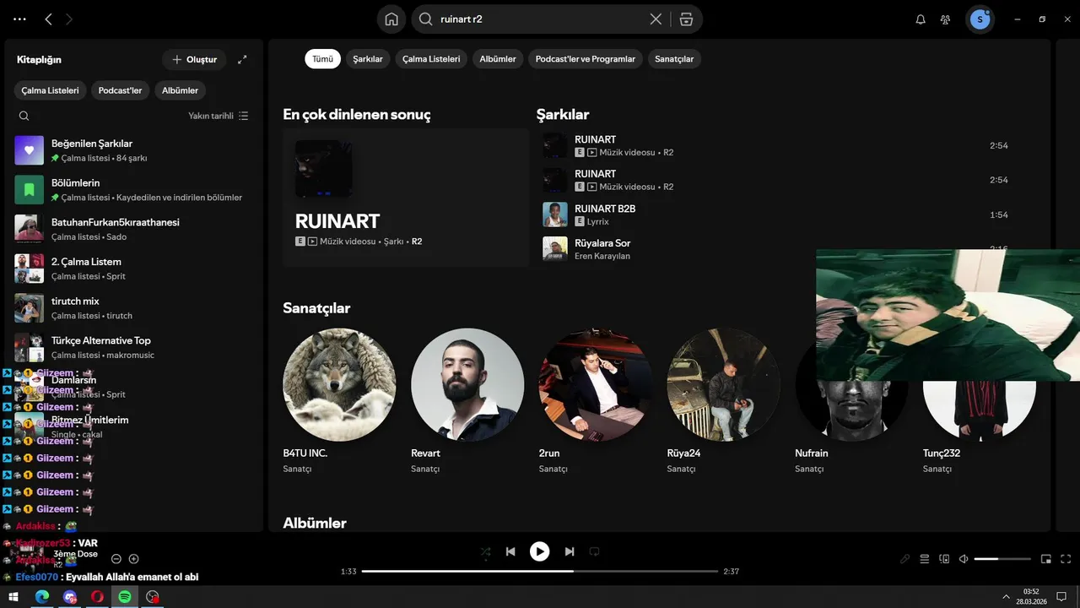Filter library by Podcast'ler
The width and height of the screenshot is (1080, 608).
click(x=120, y=90)
